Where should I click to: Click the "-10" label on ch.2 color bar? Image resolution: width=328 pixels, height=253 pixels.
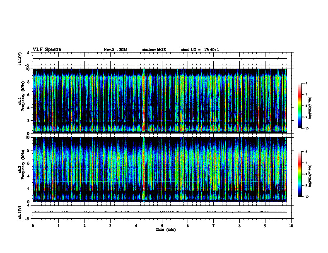coord(306,197)
